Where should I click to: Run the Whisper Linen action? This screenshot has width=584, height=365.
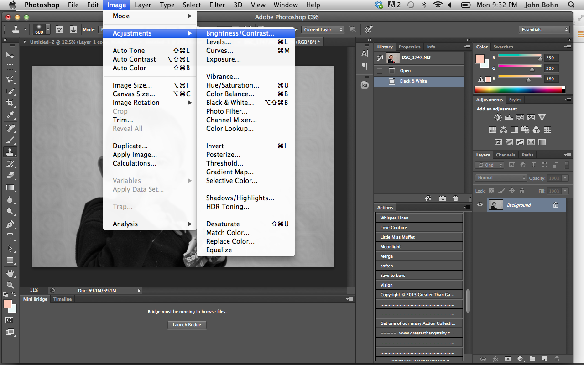coord(419,218)
